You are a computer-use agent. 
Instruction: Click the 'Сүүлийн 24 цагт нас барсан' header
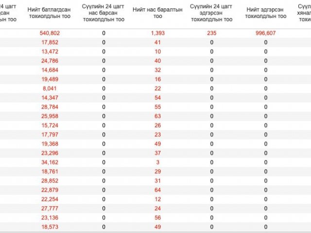pos(104,13)
